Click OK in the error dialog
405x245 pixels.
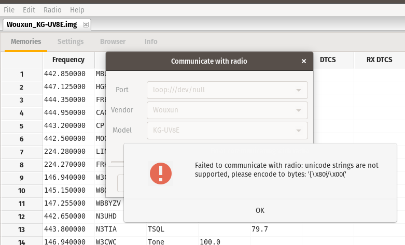[260, 210]
